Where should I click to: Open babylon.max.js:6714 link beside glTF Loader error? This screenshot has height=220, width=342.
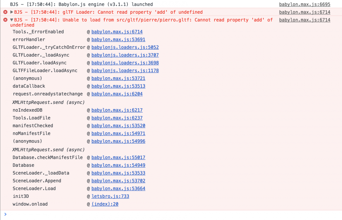(304, 12)
